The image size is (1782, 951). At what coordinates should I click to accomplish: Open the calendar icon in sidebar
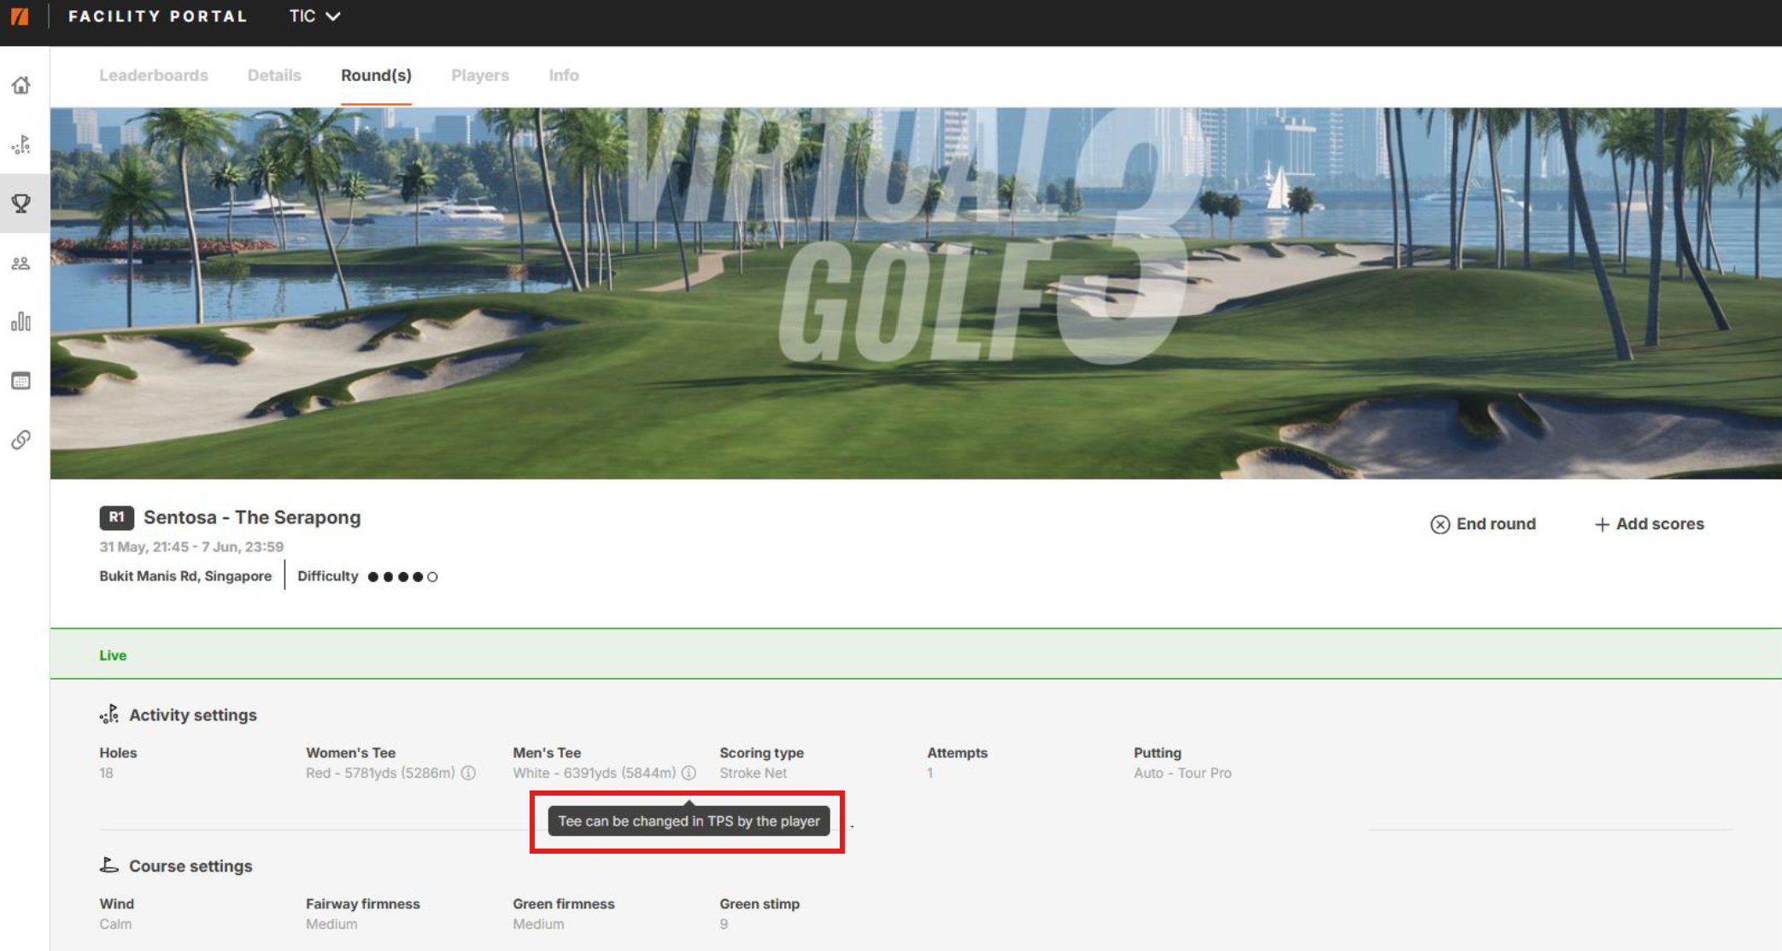click(21, 381)
